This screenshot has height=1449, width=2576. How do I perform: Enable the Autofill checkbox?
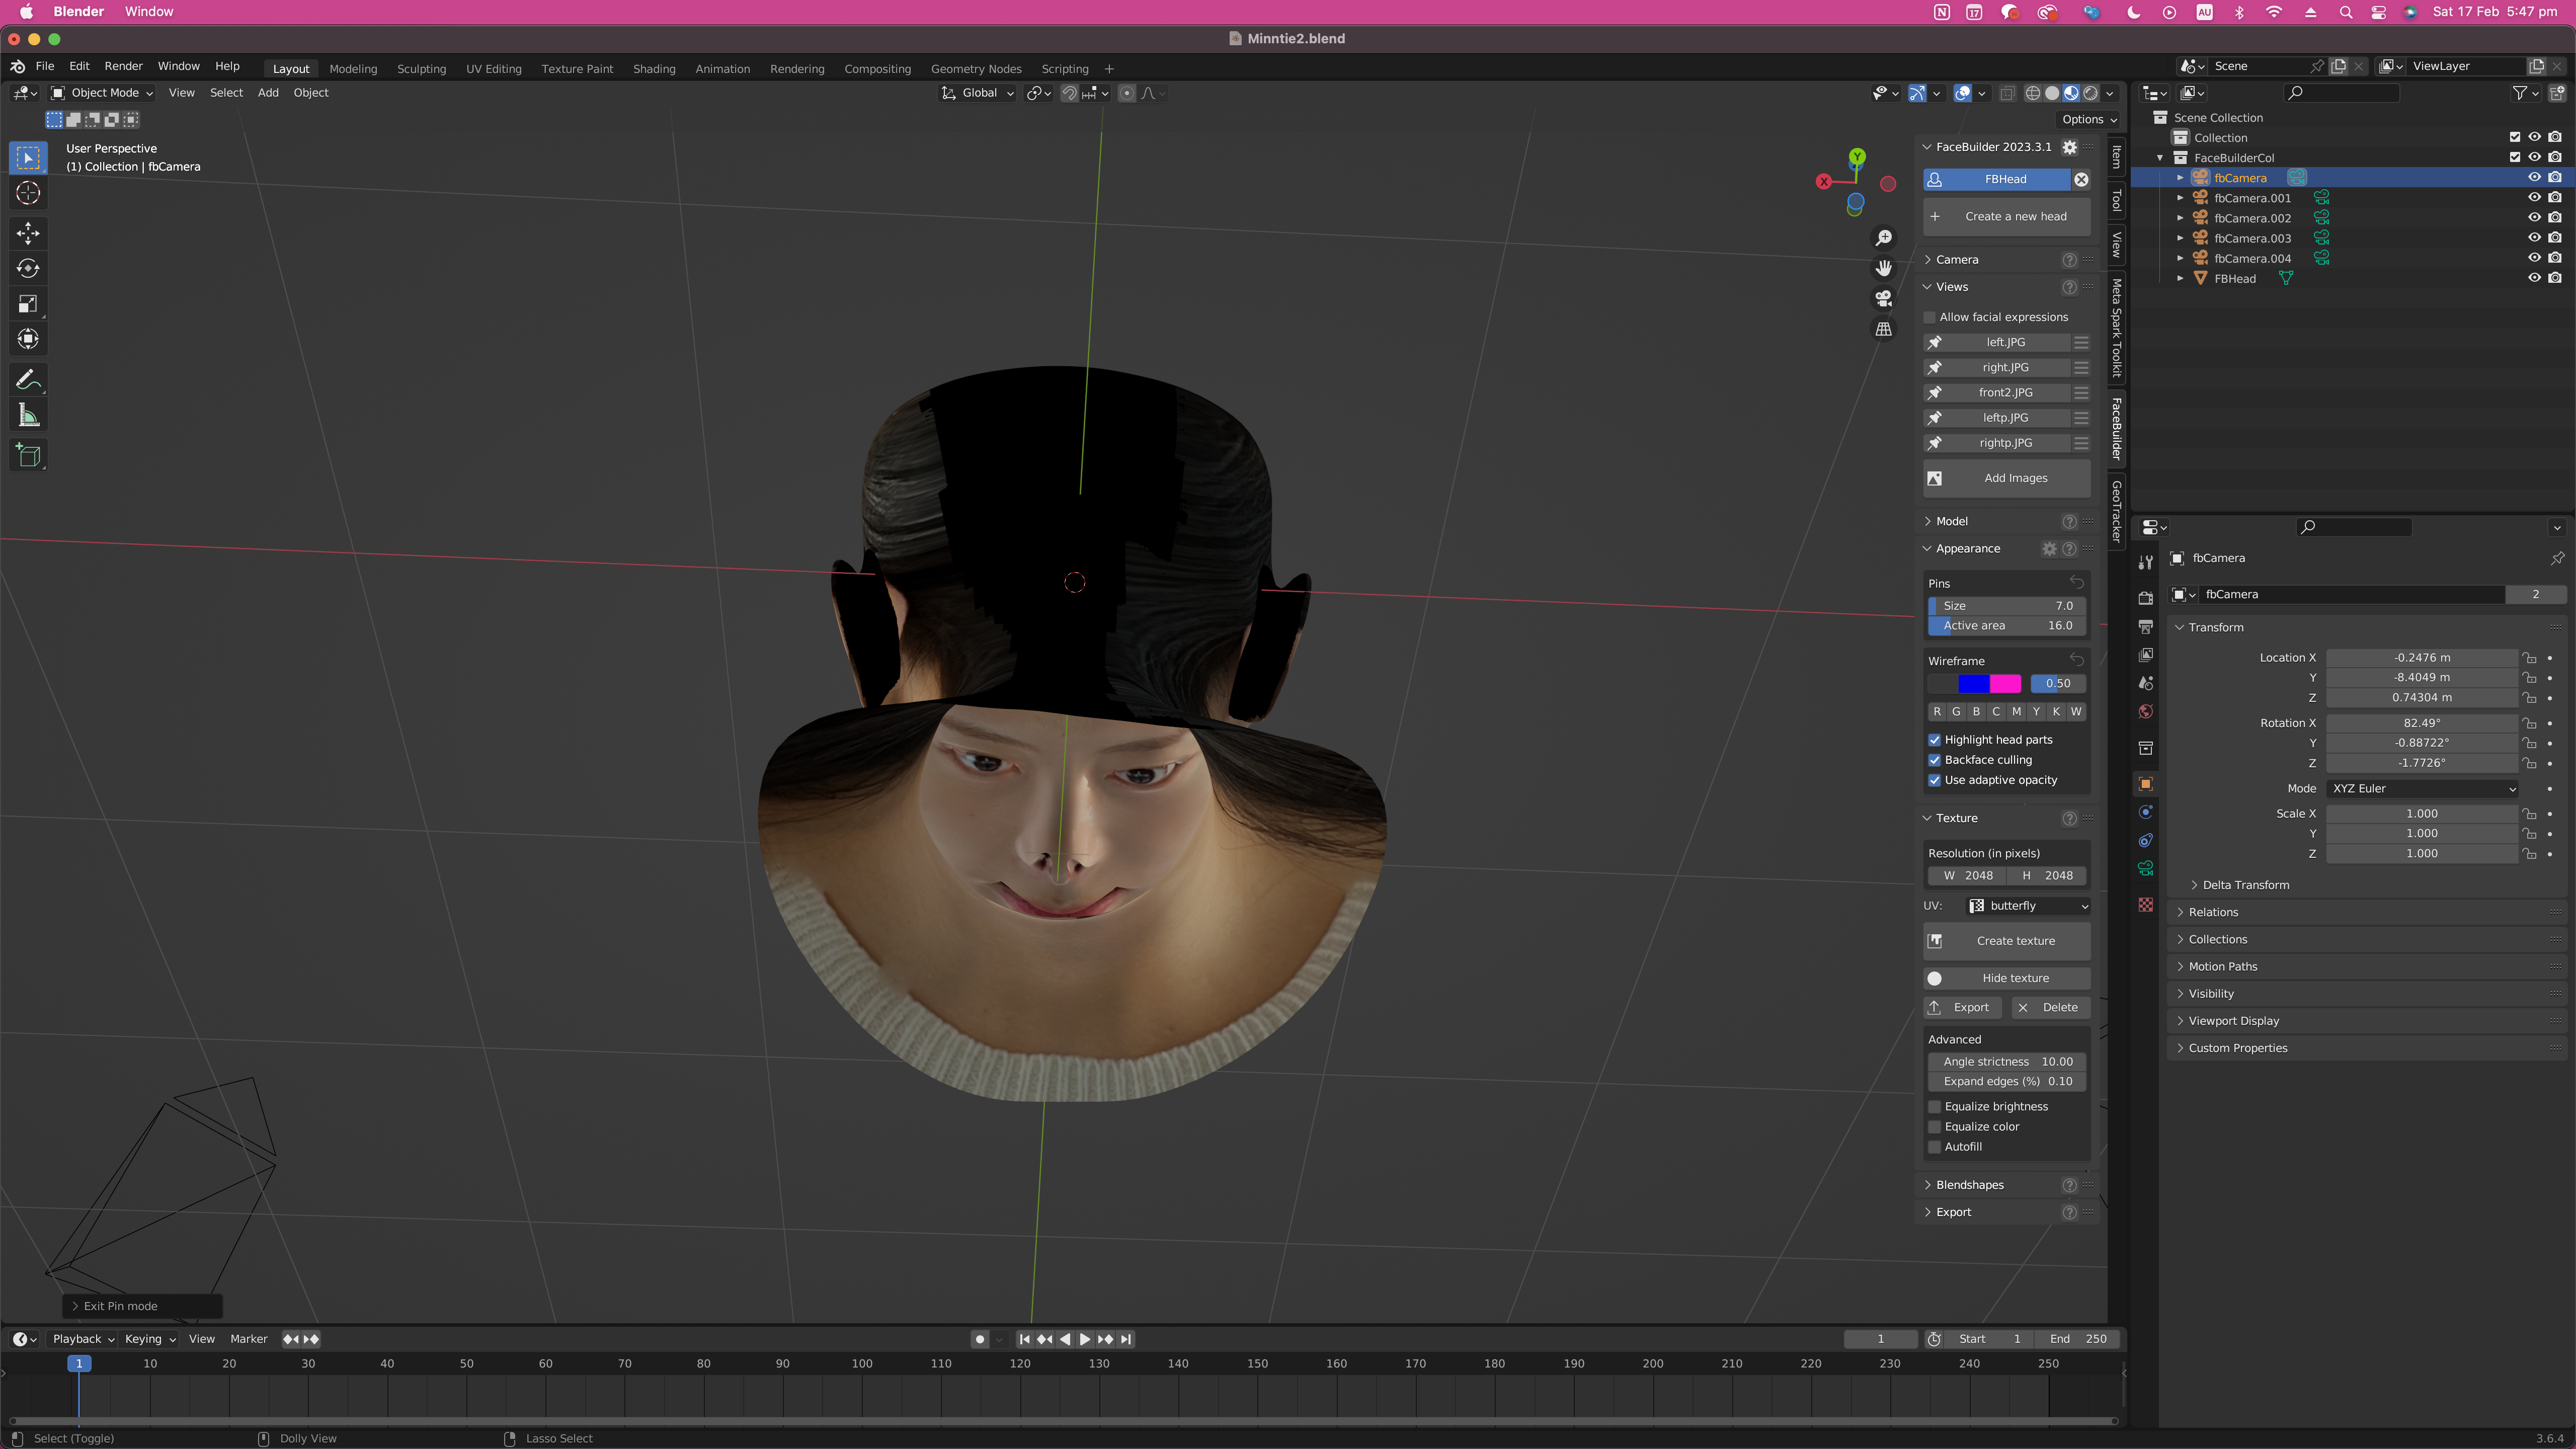coord(1934,1147)
